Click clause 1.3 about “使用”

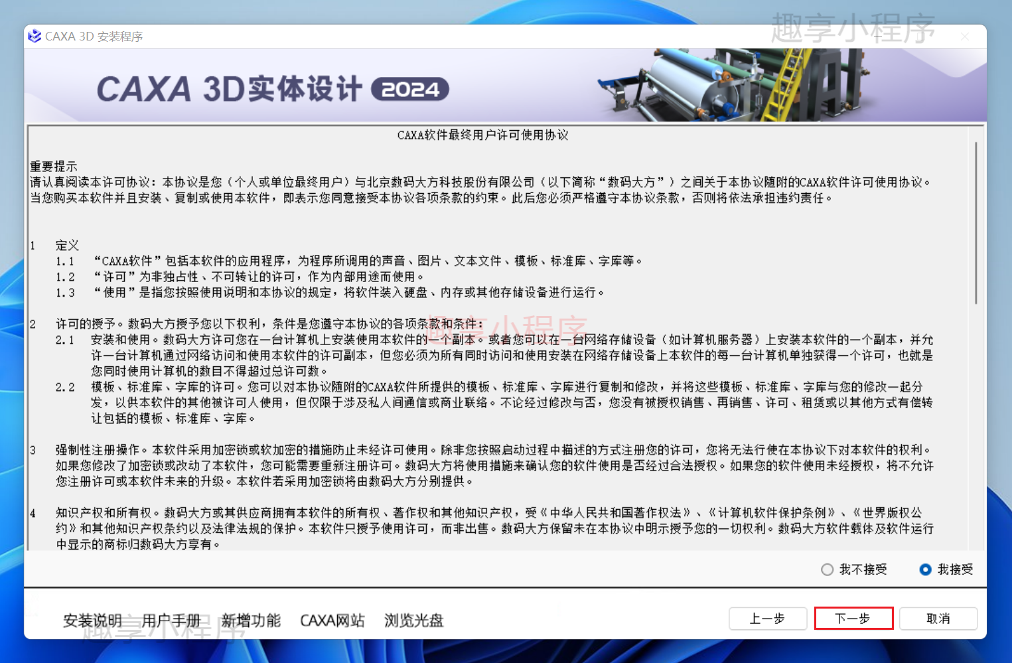click(330, 293)
